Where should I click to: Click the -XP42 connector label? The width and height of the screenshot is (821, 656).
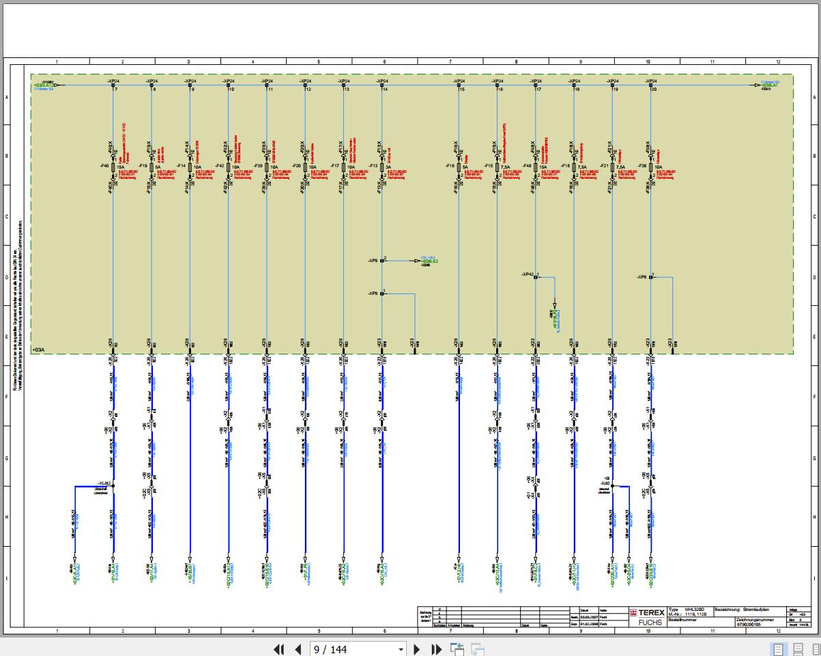coord(527,274)
